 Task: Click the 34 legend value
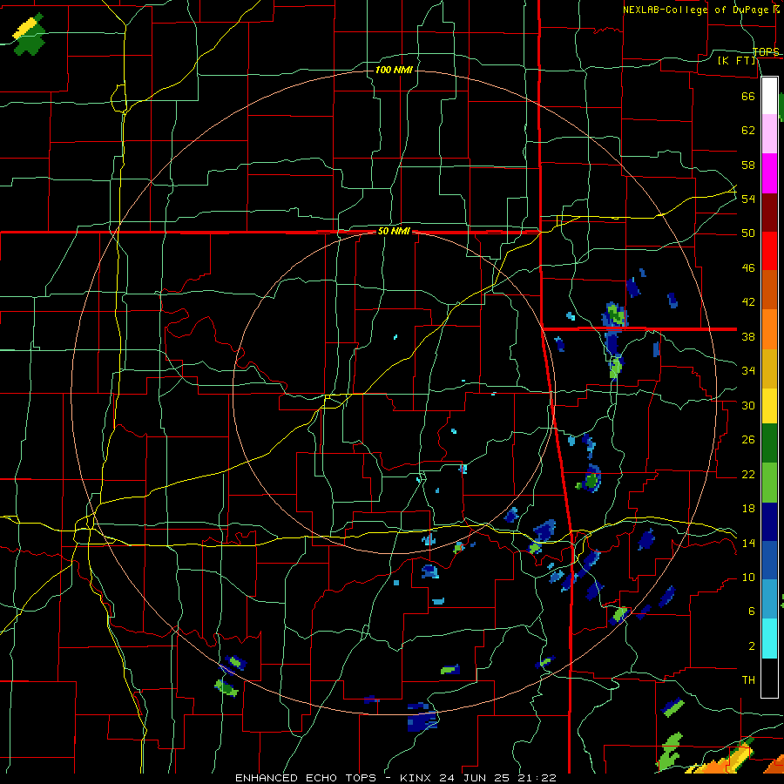point(748,370)
